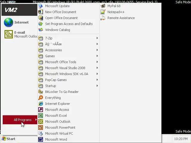Select the Set Program Access and Defaults text
This screenshot has width=191, height=143.
coord(69,24)
